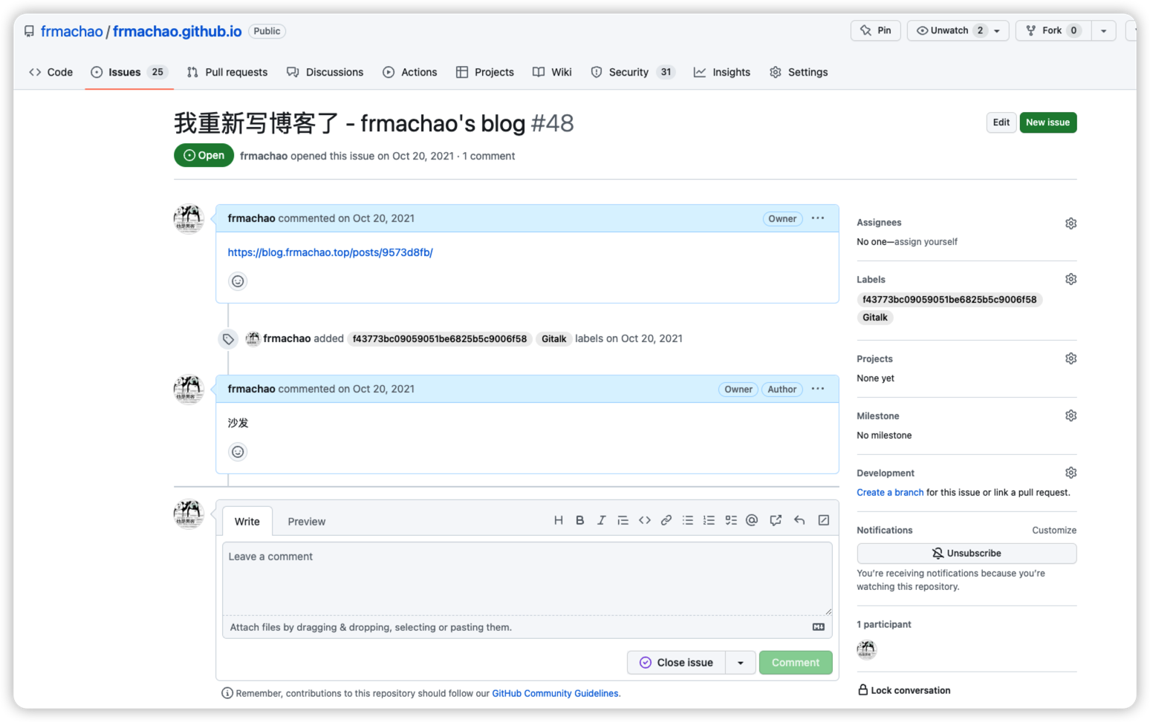Select the Write tab in editor
The height and width of the screenshot is (722, 1150).
tap(247, 522)
